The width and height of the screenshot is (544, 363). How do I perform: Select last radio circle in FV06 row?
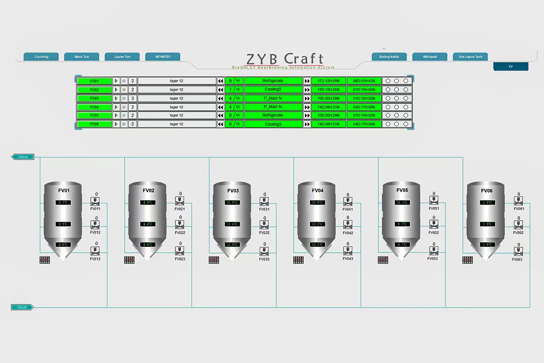[406, 124]
